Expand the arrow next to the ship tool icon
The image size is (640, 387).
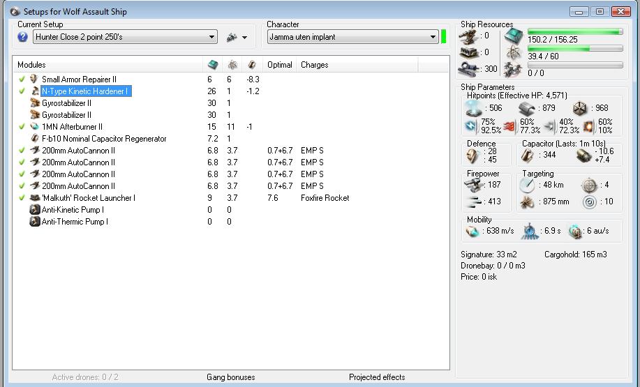click(x=244, y=38)
